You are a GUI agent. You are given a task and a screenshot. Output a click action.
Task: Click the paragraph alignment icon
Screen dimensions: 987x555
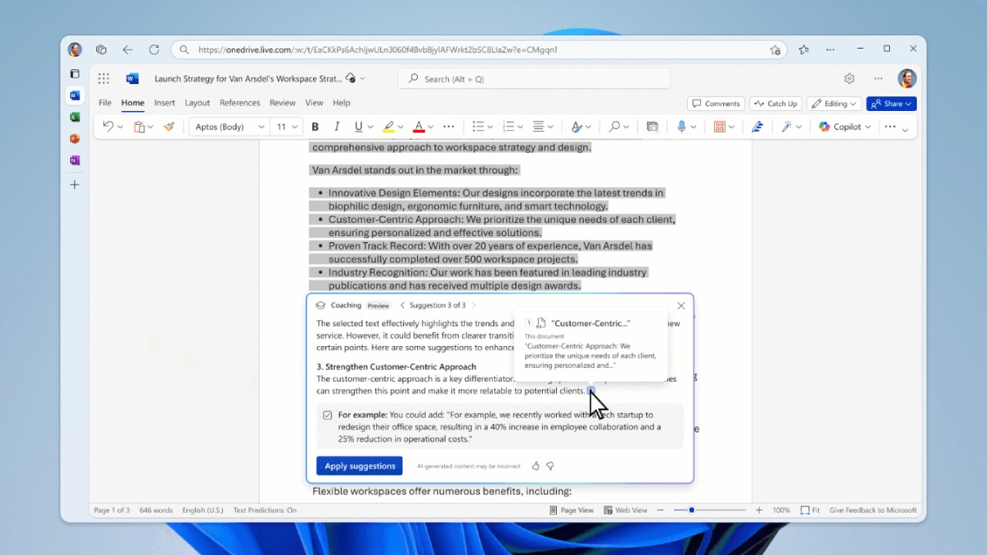538,126
